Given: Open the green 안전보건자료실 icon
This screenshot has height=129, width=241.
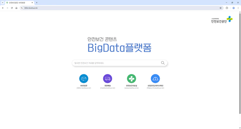Looking at the screenshot, I should click(131, 78).
